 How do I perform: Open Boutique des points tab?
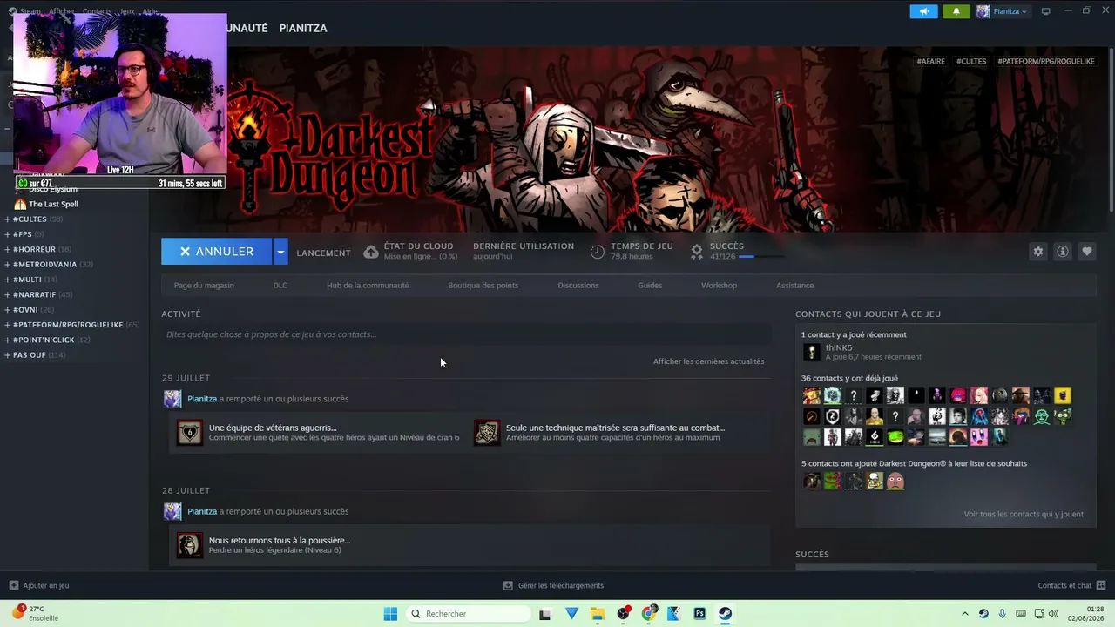coord(483,286)
